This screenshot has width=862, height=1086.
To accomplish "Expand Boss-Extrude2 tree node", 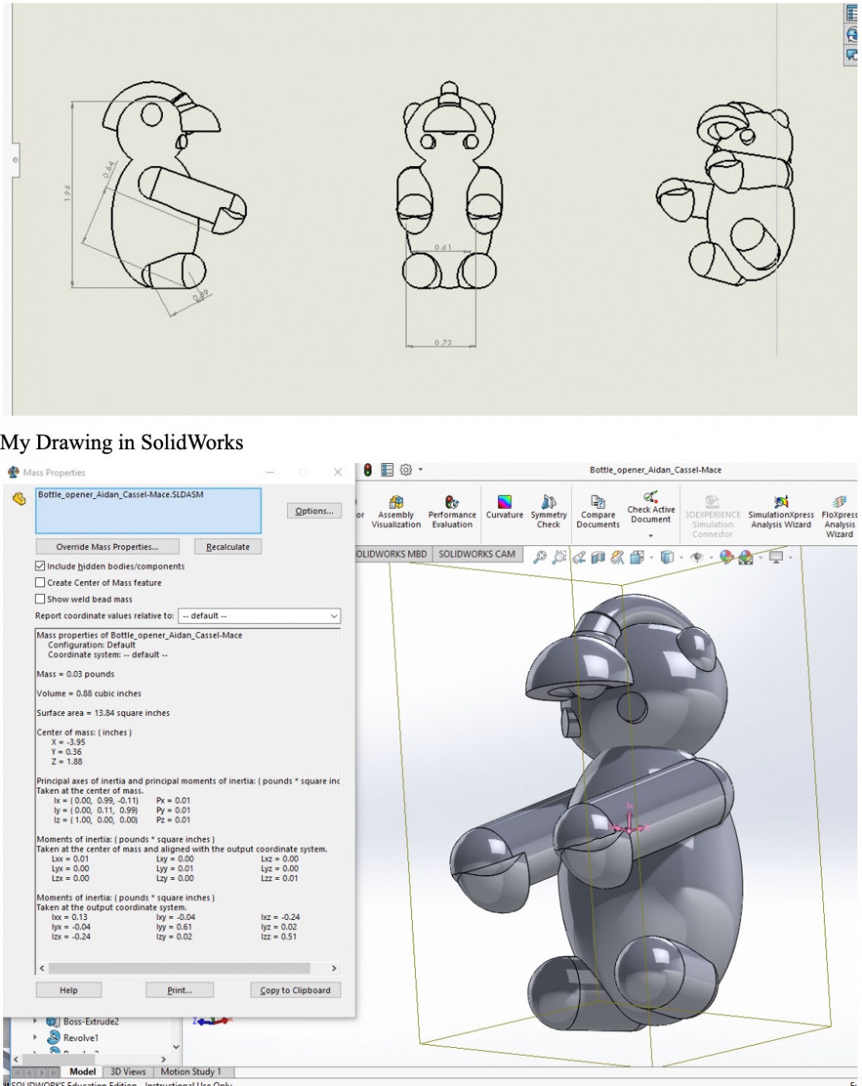I will tap(35, 1022).
